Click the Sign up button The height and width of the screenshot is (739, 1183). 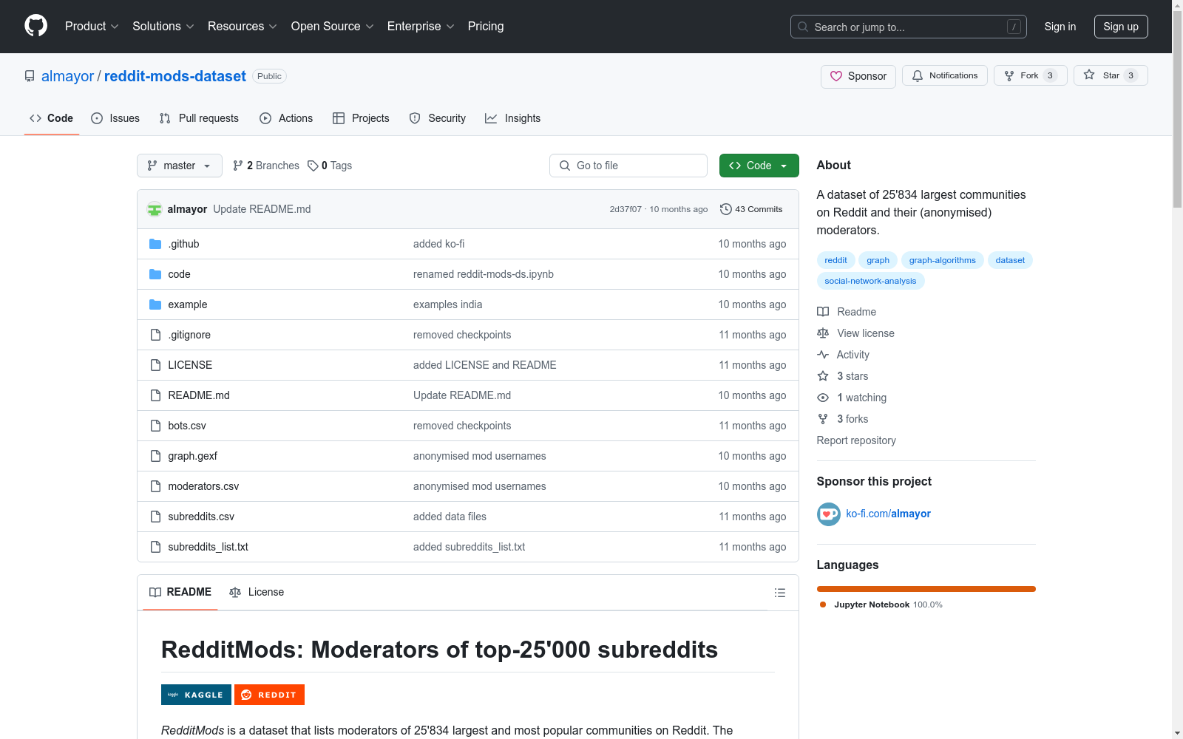1121,27
